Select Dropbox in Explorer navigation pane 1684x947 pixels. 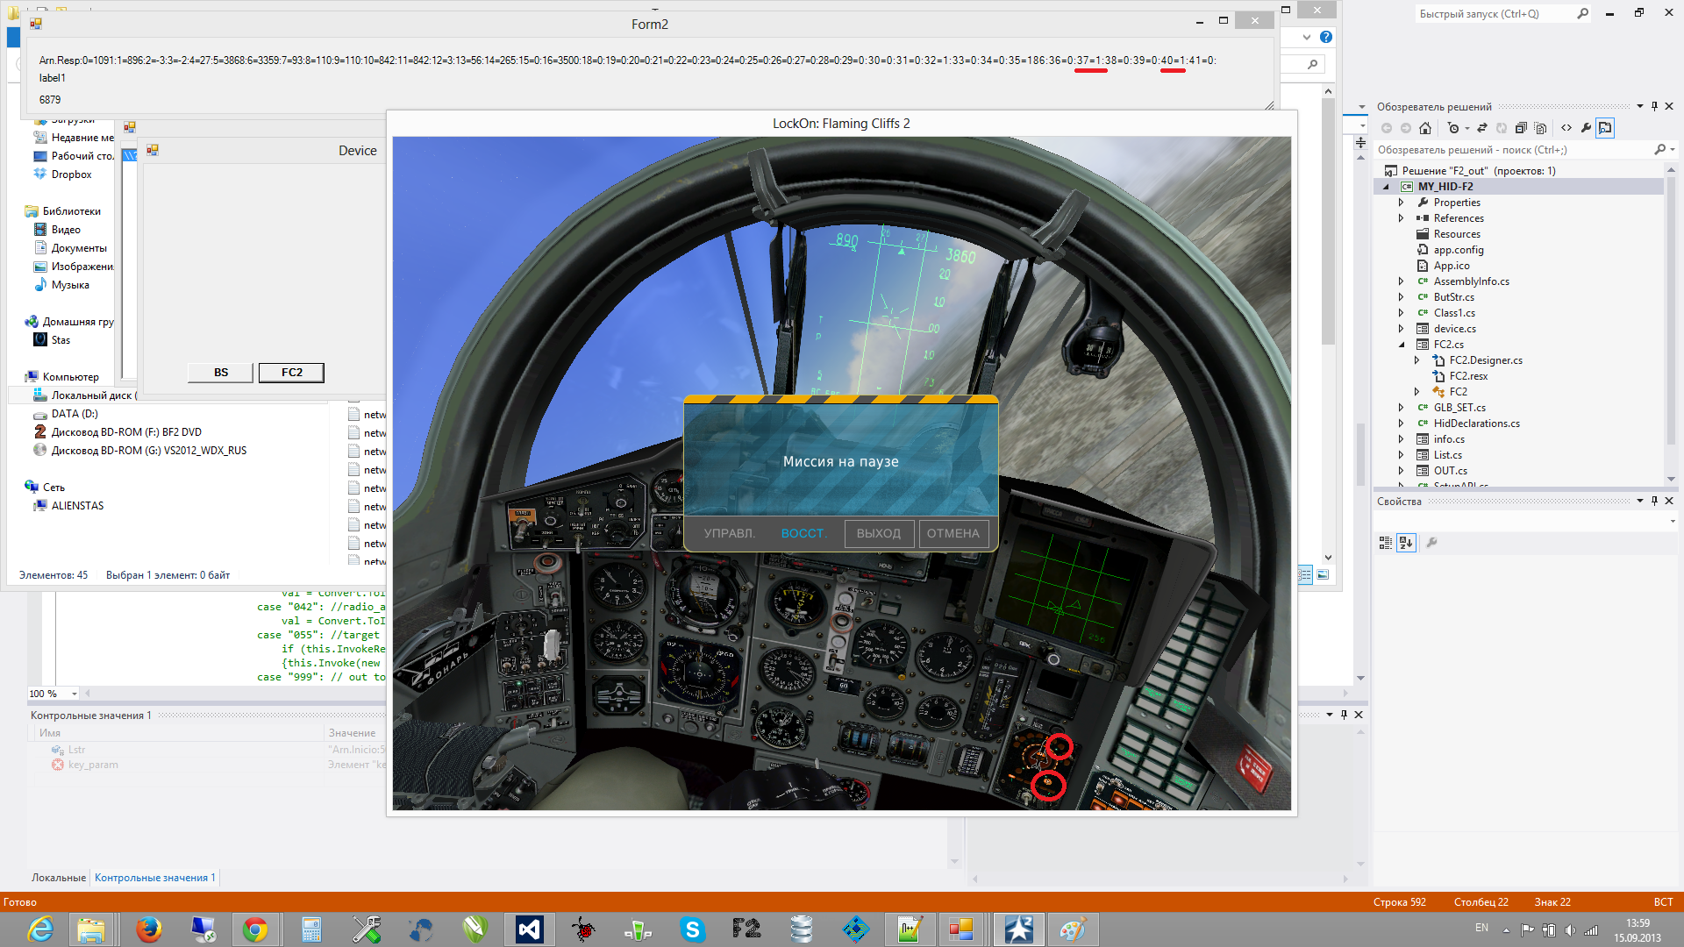[71, 174]
